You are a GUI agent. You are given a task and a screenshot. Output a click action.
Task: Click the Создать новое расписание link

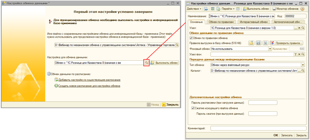coord(89,86)
